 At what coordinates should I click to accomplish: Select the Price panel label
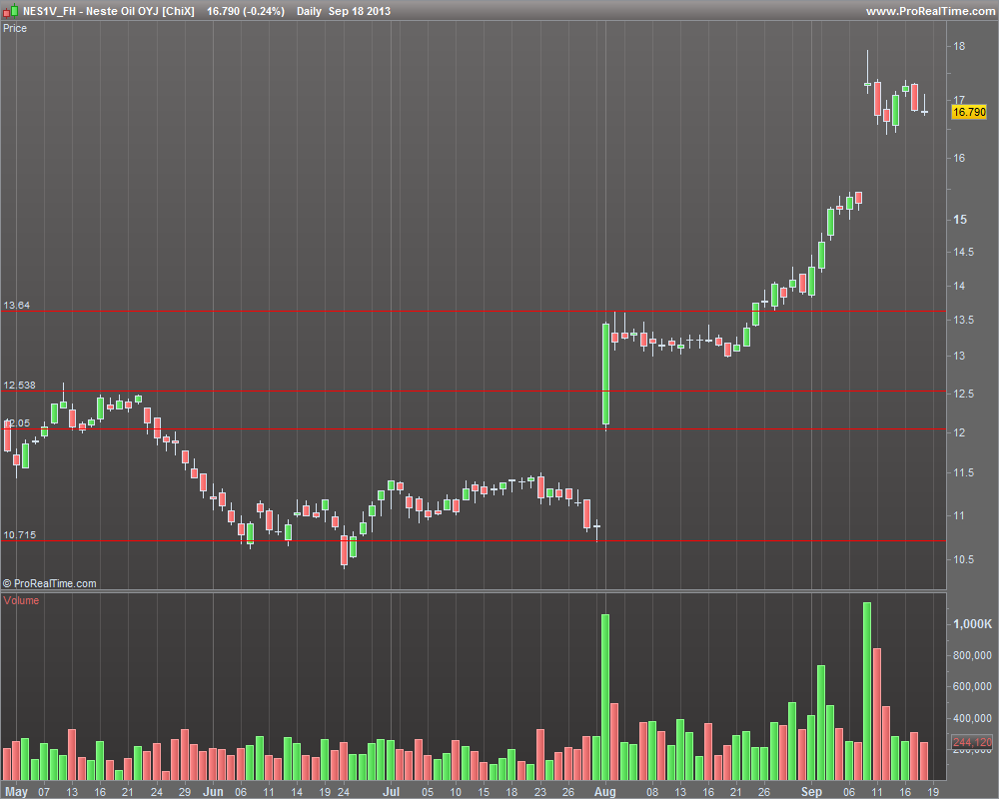[15, 28]
